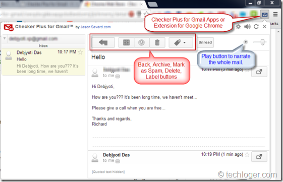283x182 pixels.
Task: Star the 10:19 PM message
Action: pyautogui.click(x=247, y=155)
